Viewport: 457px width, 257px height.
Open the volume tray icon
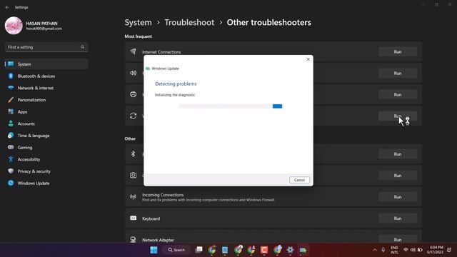413,250
